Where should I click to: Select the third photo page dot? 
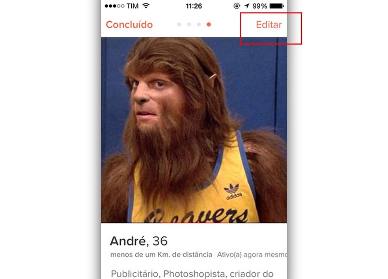click(199, 24)
